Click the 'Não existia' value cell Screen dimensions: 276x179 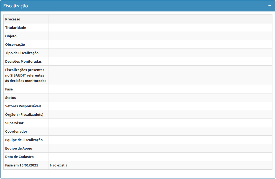[x=160, y=165]
